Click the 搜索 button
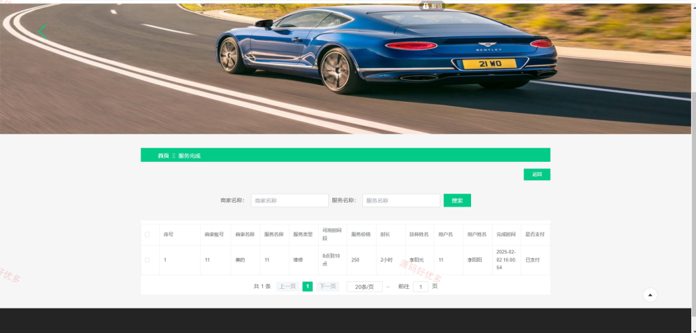This screenshot has width=696, height=333. tap(457, 200)
